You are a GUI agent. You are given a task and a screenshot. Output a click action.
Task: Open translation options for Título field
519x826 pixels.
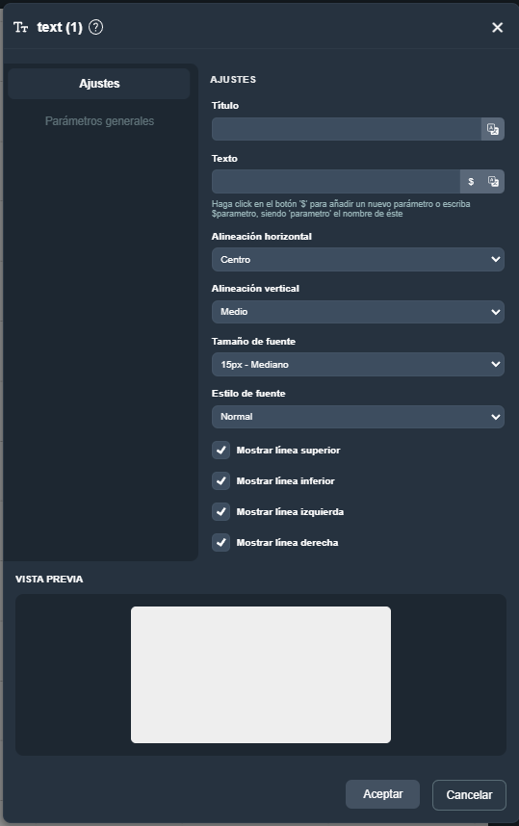[x=493, y=129]
